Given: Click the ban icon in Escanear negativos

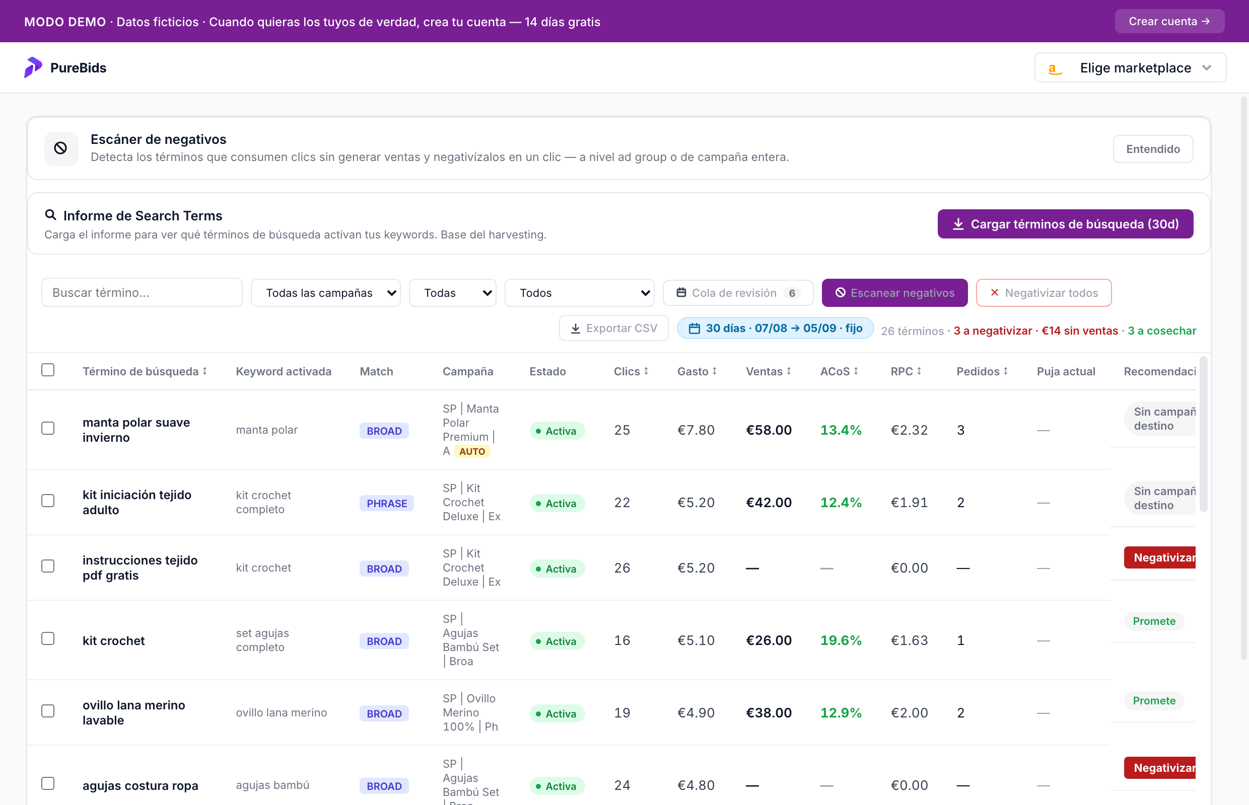Looking at the screenshot, I should [841, 293].
